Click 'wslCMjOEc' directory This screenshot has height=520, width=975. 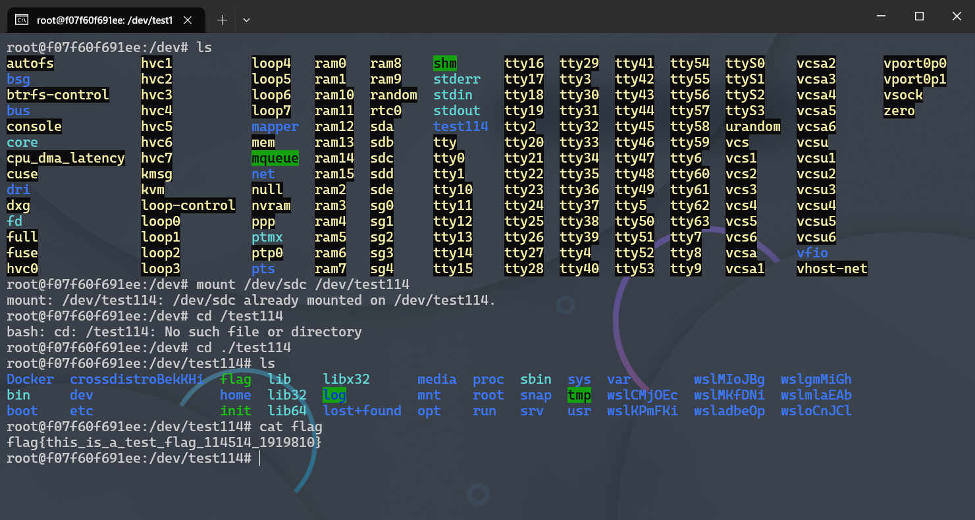[643, 395]
